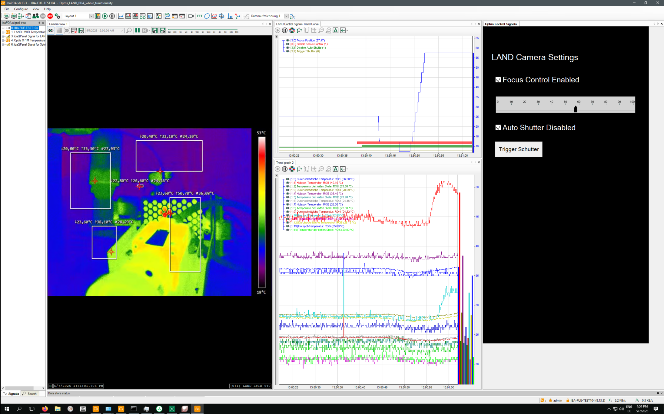Click the camera view date input field
664x414 pixels.
tap(103, 31)
